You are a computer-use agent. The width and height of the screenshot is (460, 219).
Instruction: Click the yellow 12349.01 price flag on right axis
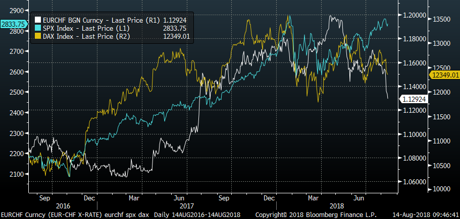(444, 75)
